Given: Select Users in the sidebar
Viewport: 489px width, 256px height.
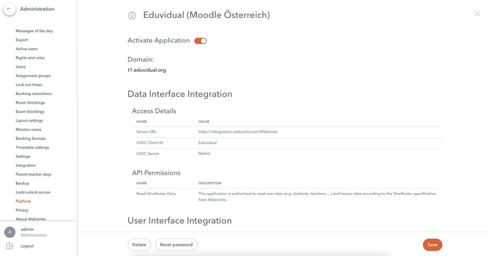Looking at the screenshot, I should (21, 67).
